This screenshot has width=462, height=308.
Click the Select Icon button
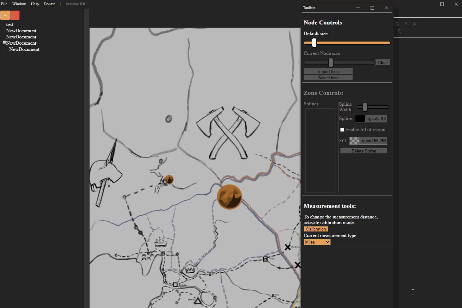328,78
